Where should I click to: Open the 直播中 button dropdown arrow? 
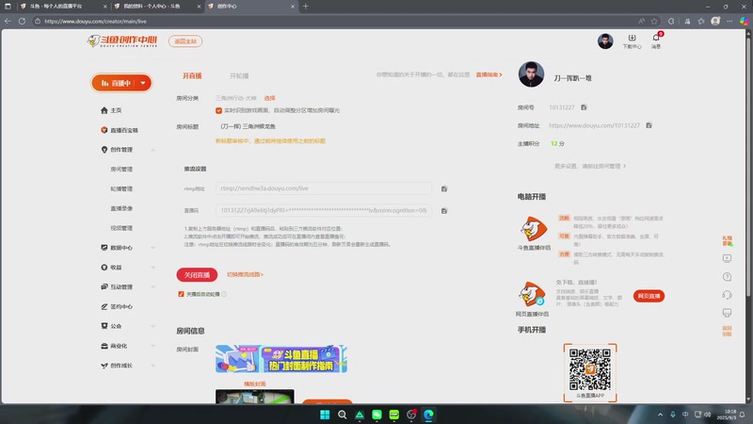point(143,83)
